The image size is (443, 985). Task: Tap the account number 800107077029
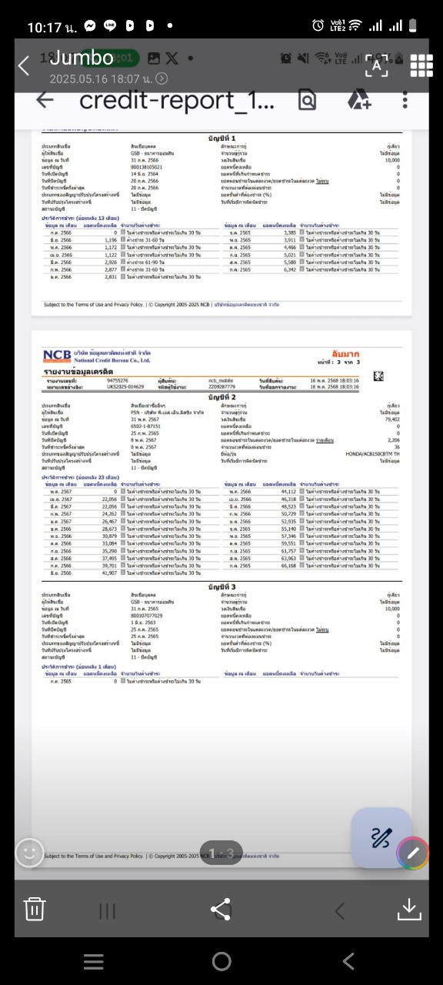click(147, 616)
